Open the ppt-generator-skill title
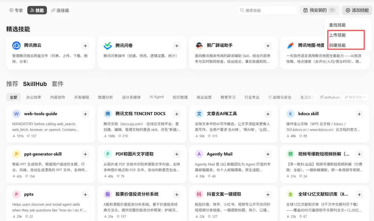Viewport: 374px width, 221px height. tap(43, 154)
